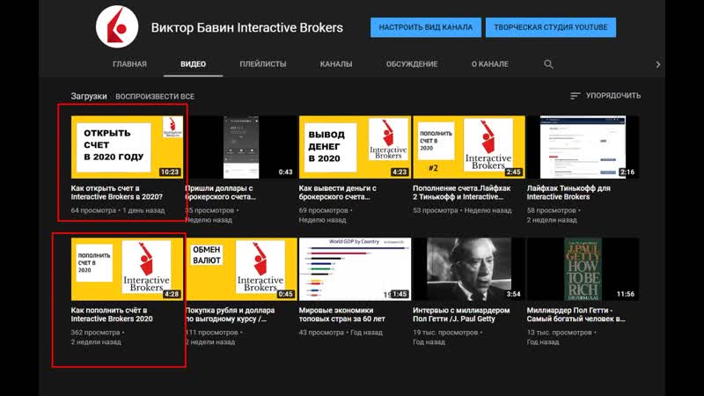Click the 19 тыс. просмотров text
The width and height of the screenshot is (704, 396).
(445, 333)
